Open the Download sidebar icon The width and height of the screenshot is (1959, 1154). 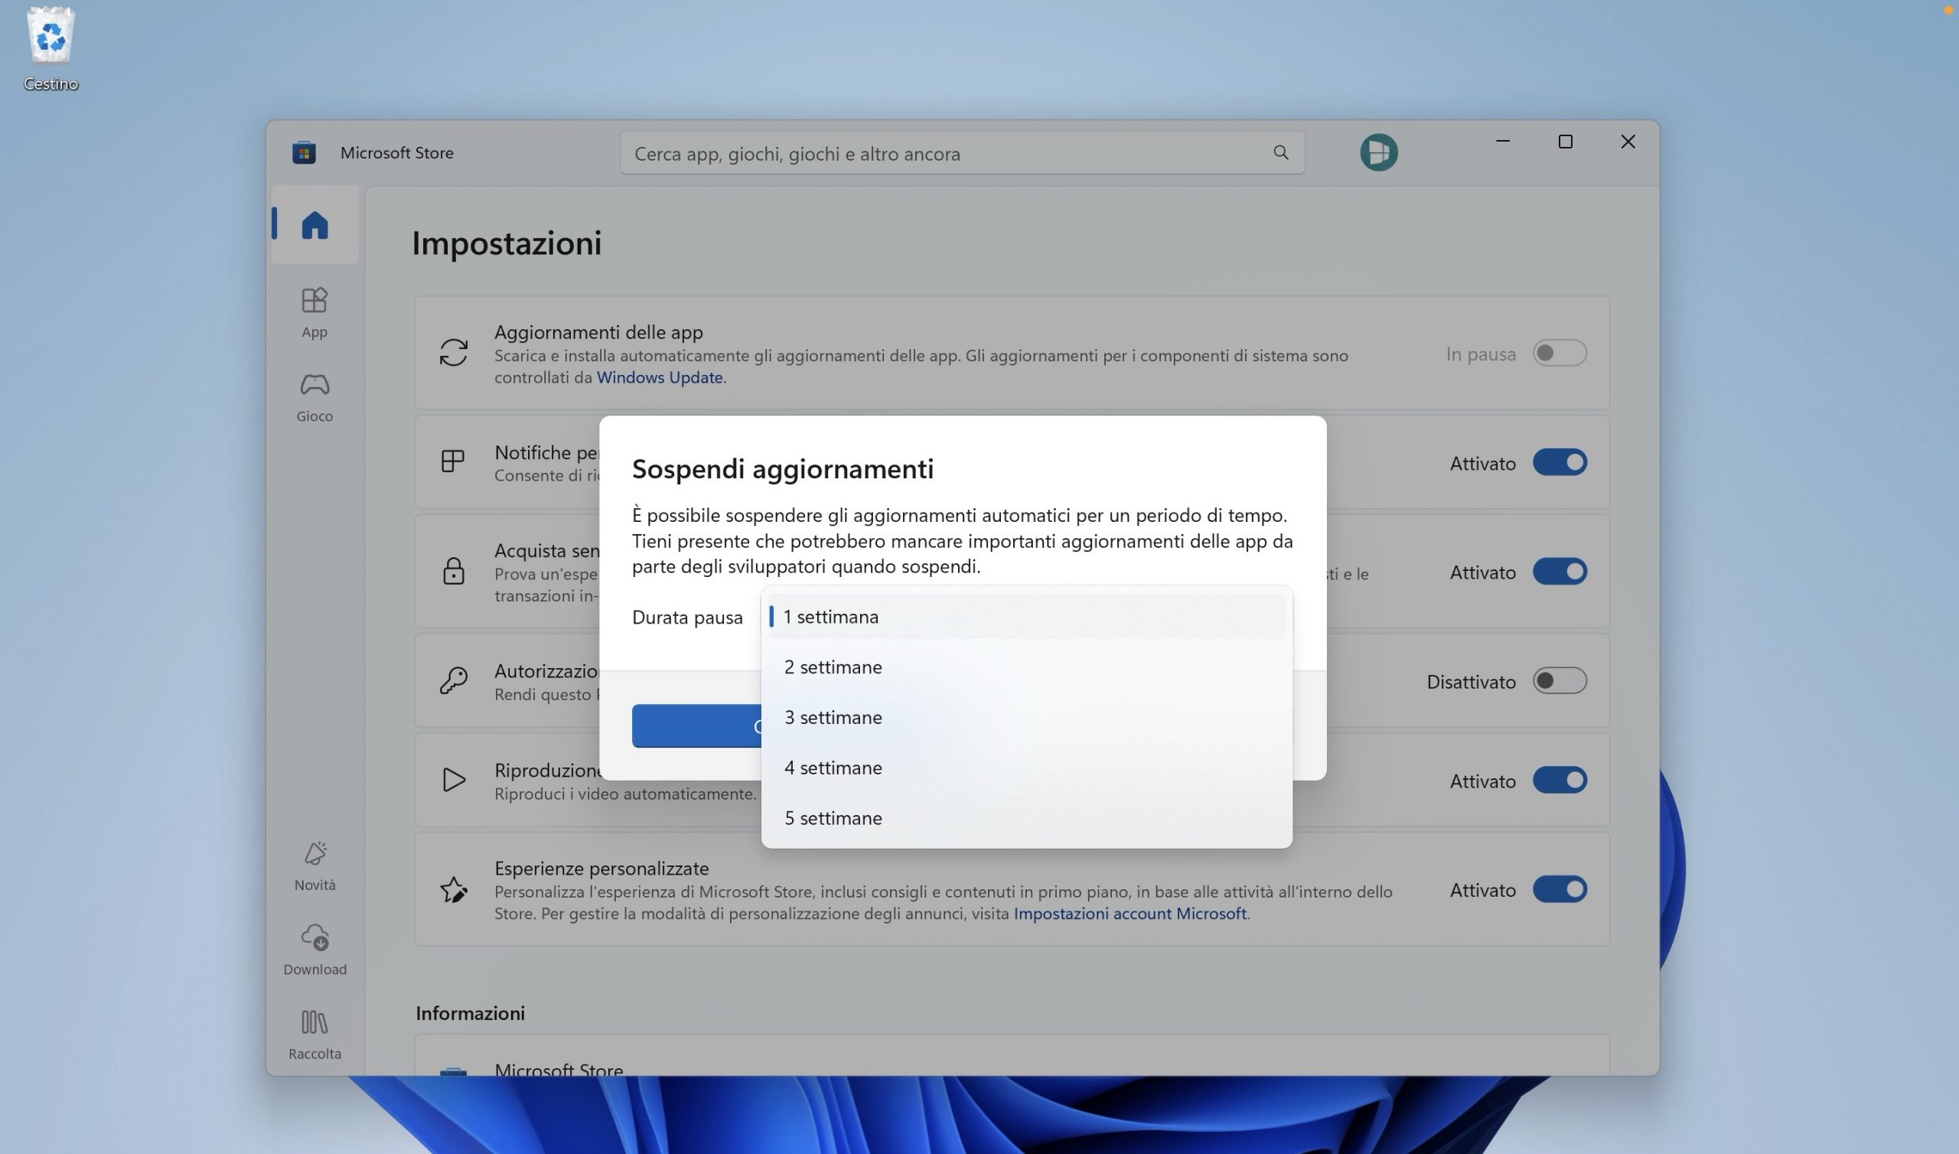(314, 949)
